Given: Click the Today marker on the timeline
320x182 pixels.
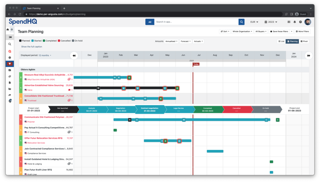Looking at the screenshot, I should tap(196, 64).
